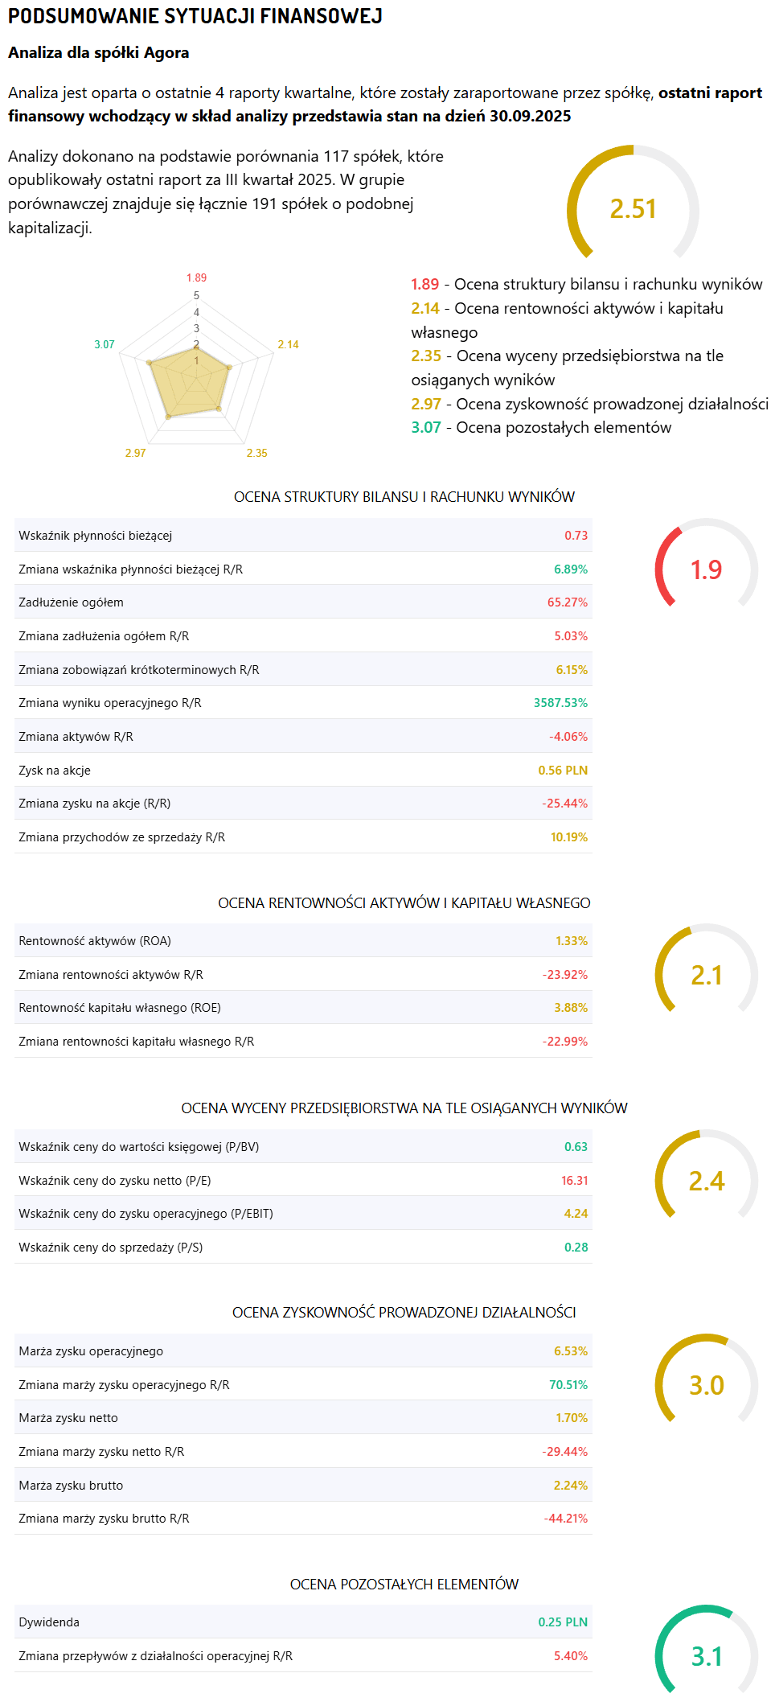Screen dimensions: 775x1706
Task: Click the 3.07 label on radar chart
Action: point(105,344)
